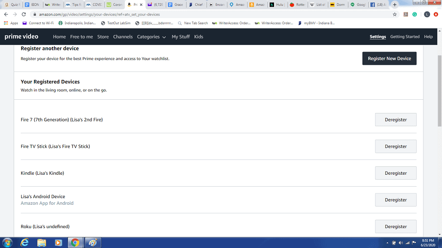Open New Tab Search bookmark
The width and height of the screenshot is (442, 248).
click(193, 23)
